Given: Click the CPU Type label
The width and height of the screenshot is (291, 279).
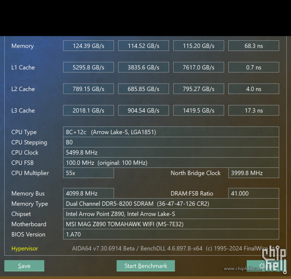Looking at the screenshot, I should [24, 132].
